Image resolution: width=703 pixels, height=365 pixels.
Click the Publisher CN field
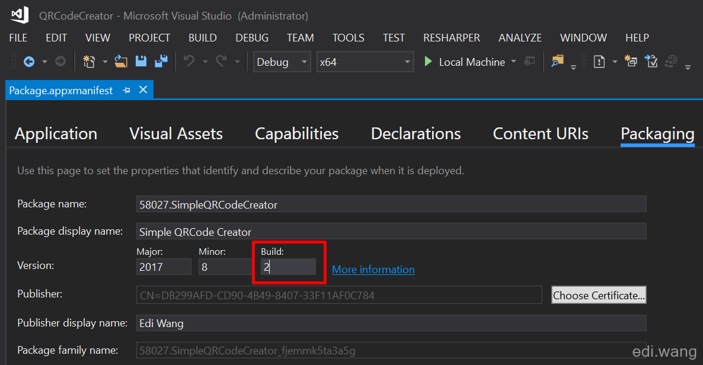(x=339, y=295)
